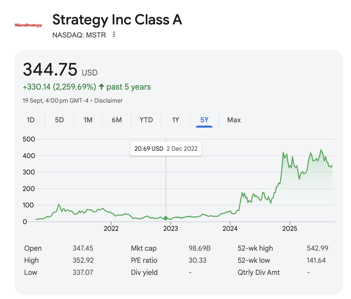Click the green up arrow beside past 5 years
Screen dimensions: 351x299
point(101,87)
